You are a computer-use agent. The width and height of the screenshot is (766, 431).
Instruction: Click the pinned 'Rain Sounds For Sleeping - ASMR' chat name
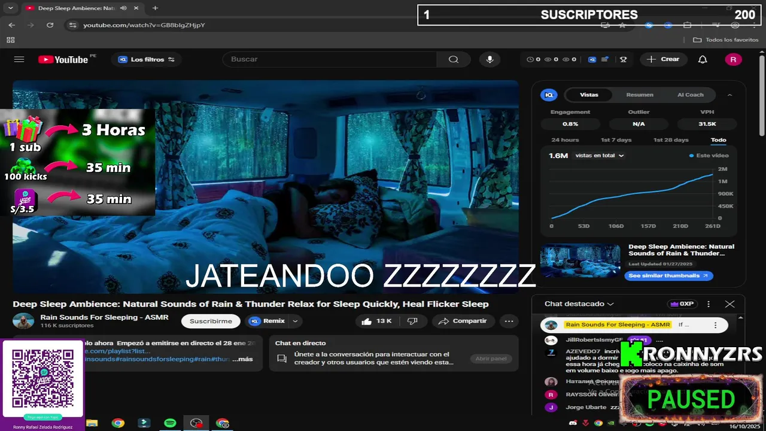pyautogui.click(x=618, y=325)
